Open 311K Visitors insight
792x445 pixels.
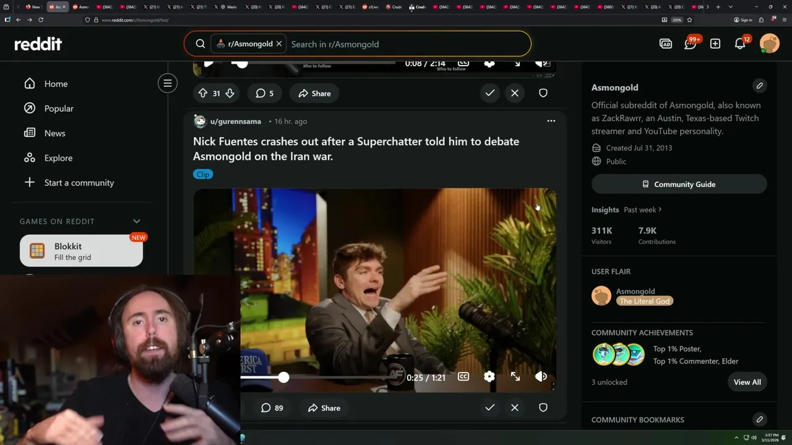(602, 235)
